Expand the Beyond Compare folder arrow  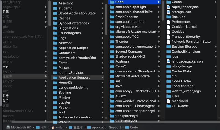[159, 52]
